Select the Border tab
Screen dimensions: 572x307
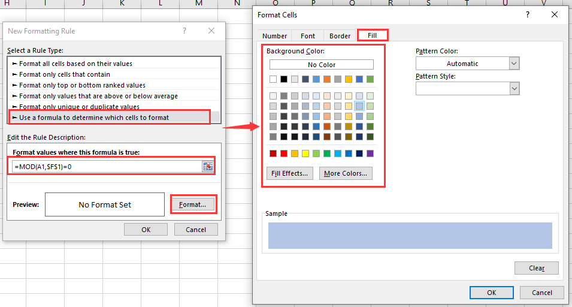coord(340,36)
